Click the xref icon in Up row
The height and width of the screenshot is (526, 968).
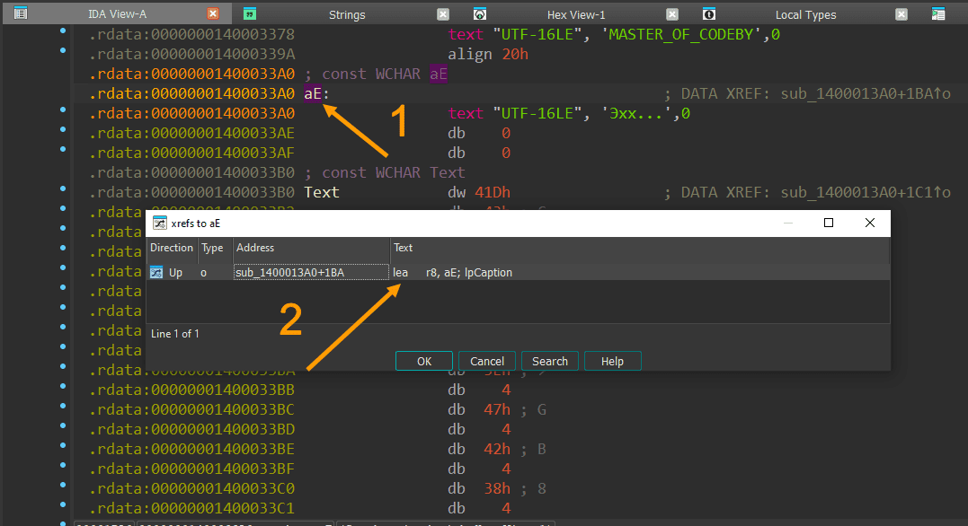(157, 272)
